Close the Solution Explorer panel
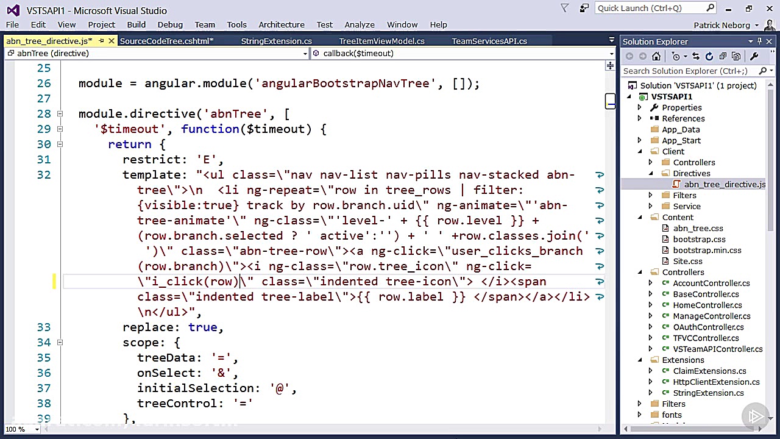 769,41
